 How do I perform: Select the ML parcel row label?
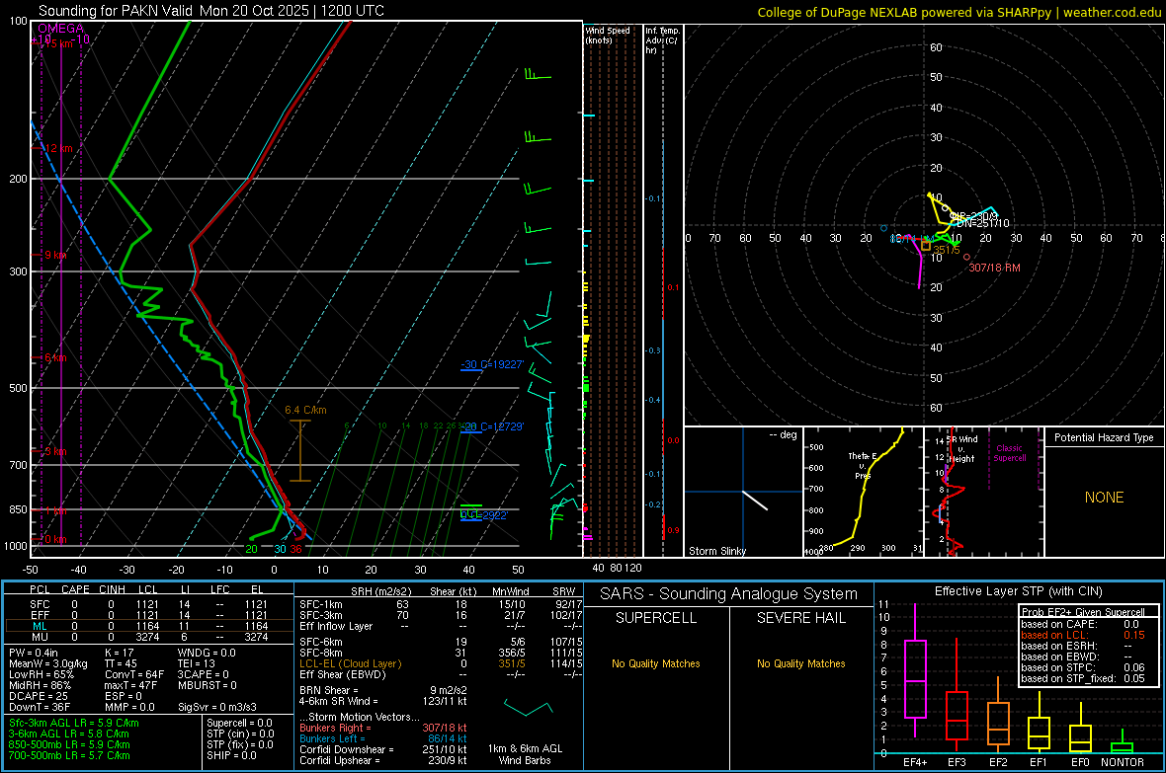point(40,626)
